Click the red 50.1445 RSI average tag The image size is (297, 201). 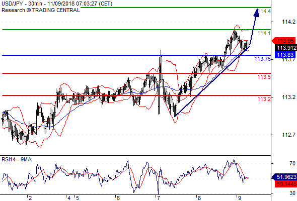[x=285, y=184]
